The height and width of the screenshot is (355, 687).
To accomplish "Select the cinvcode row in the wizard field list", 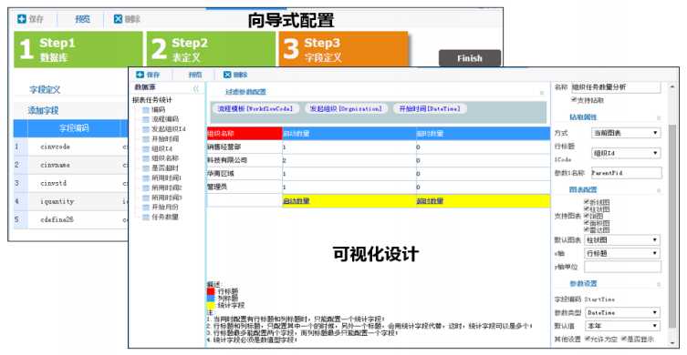I will [70, 147].
